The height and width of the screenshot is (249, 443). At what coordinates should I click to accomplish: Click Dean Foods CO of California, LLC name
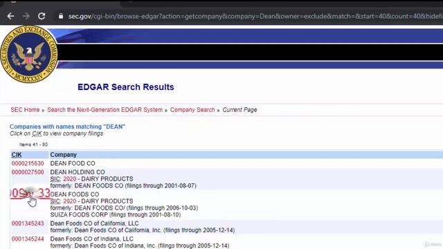pyautogui.click(x=94, y=223)
